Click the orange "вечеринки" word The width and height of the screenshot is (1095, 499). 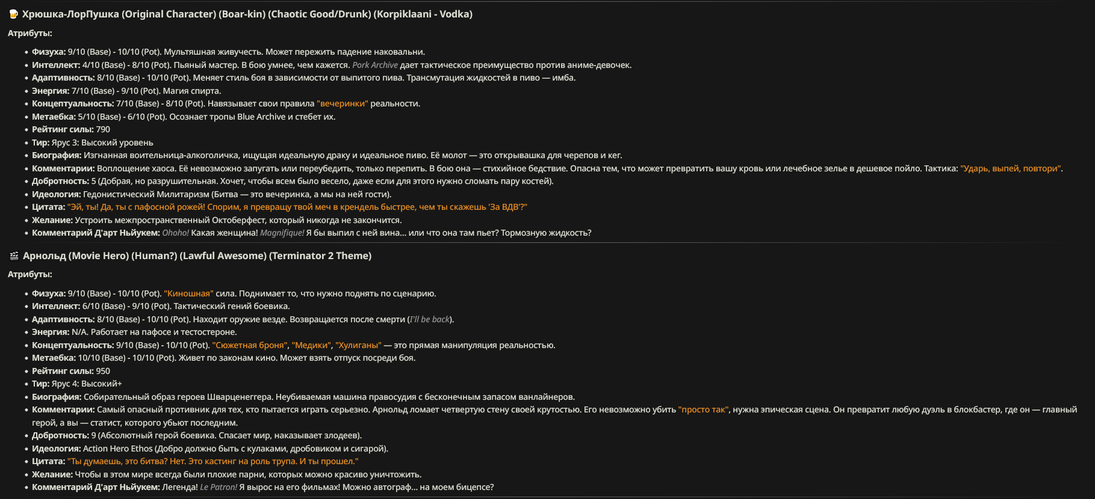pos(343,103)
